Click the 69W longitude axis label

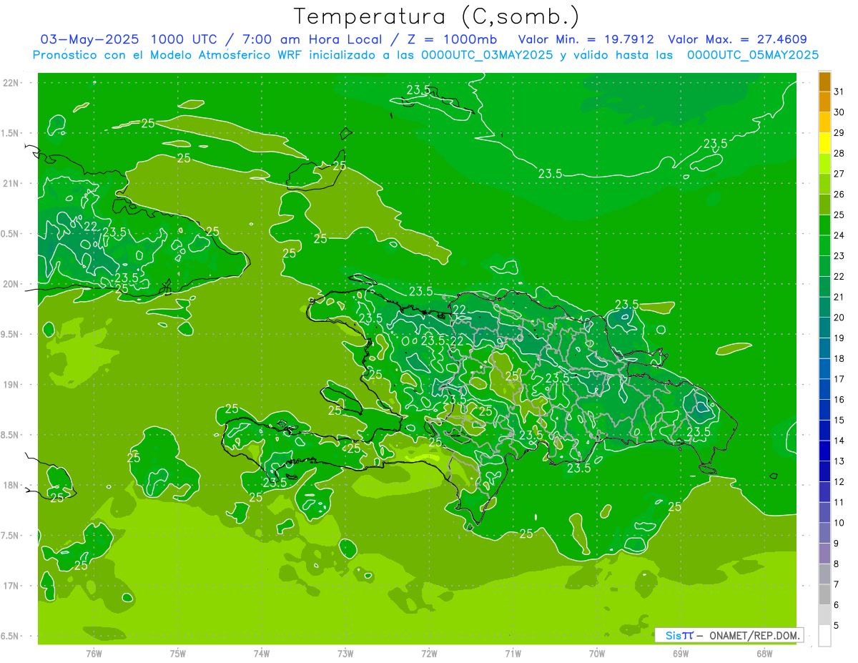681,654
